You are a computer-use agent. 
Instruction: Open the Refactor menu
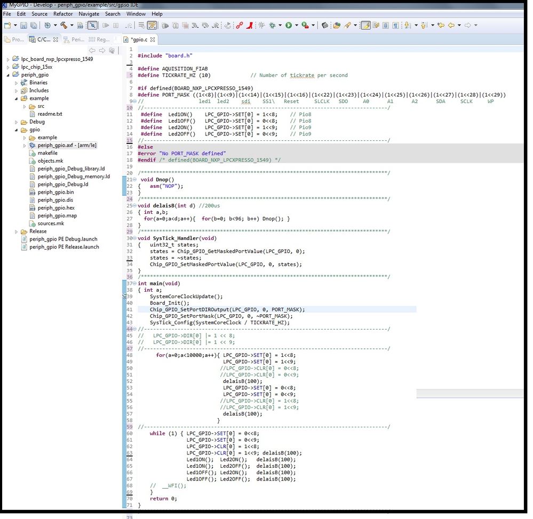63,14
